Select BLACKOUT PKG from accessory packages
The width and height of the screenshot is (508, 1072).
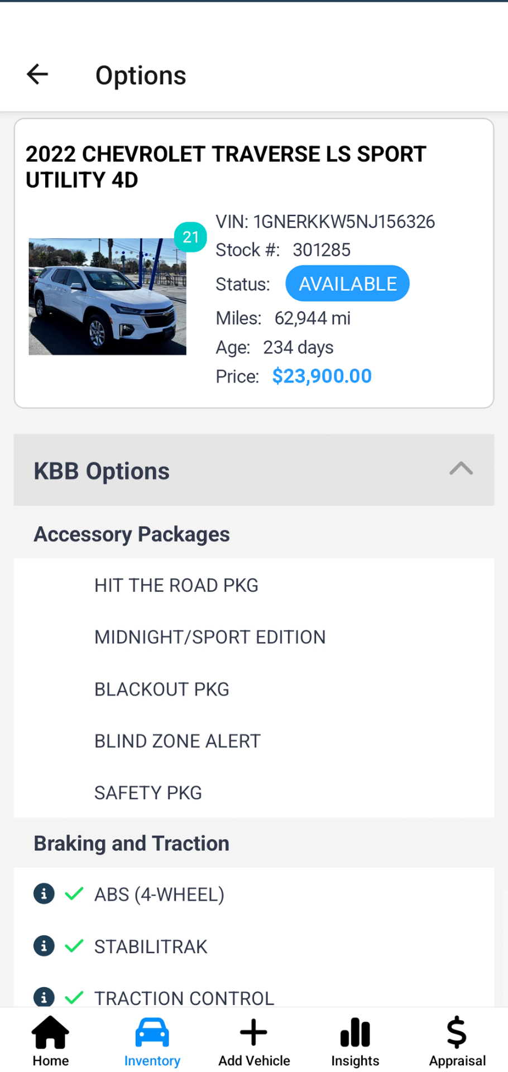(x=162, y=688)
